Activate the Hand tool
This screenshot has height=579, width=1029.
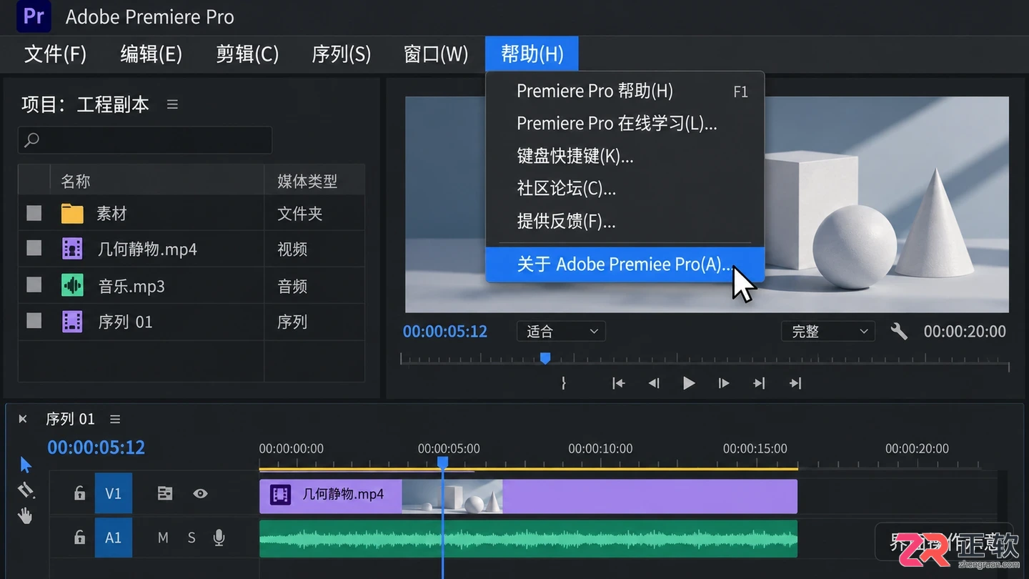[26, 515]
